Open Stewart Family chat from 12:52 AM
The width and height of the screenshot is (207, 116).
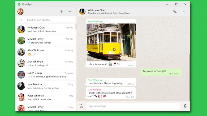46,41
